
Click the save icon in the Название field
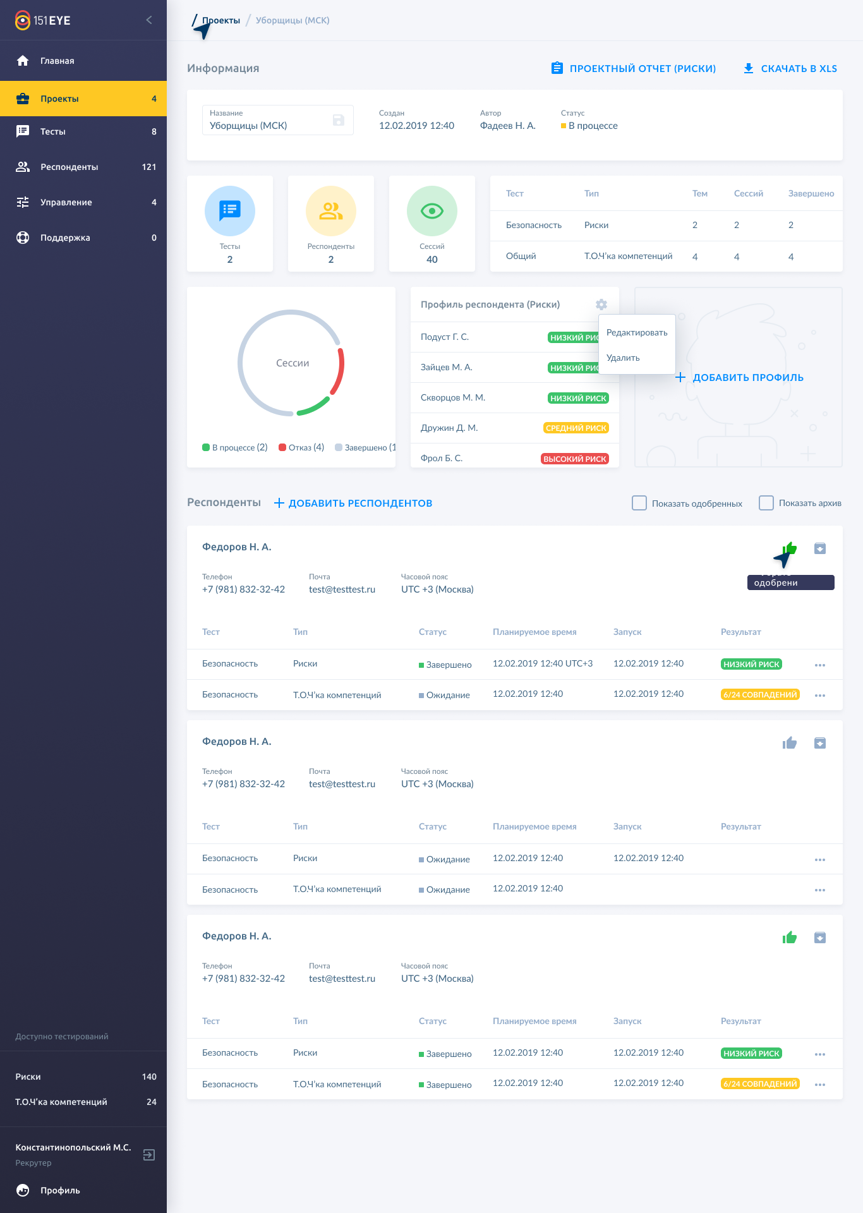click(339, 120)
